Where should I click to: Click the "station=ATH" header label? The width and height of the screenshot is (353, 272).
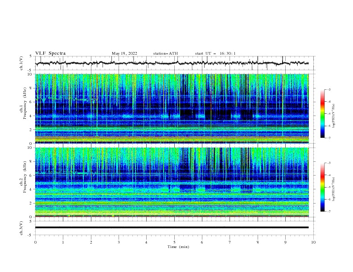click(165, 53)
